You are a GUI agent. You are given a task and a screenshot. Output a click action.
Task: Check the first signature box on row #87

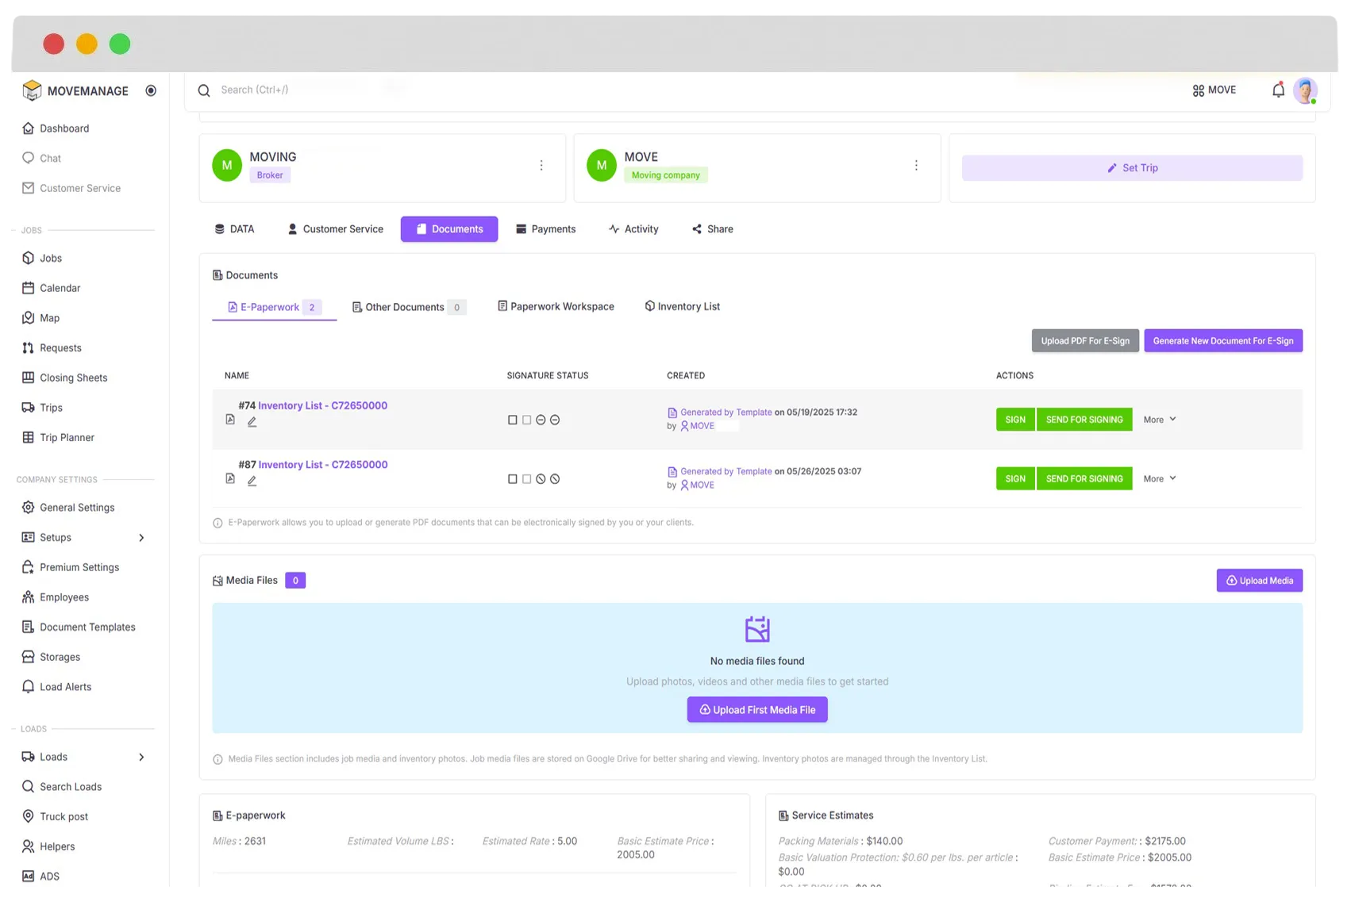513,478
